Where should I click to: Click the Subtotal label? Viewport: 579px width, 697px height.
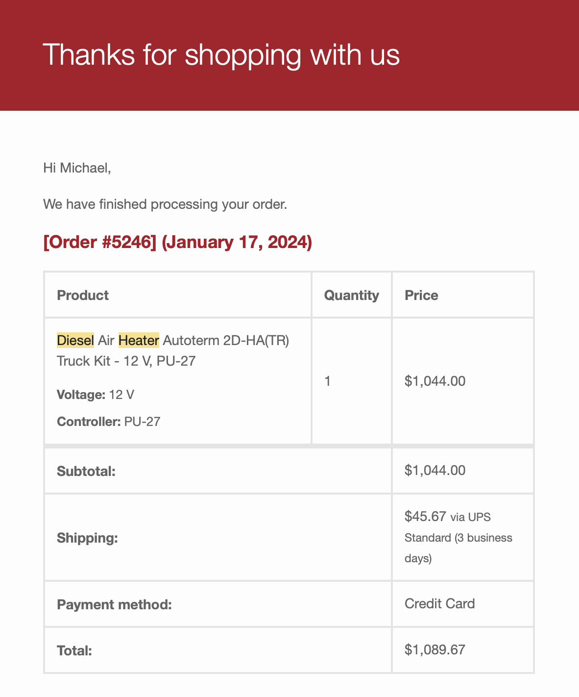[86, 471]
